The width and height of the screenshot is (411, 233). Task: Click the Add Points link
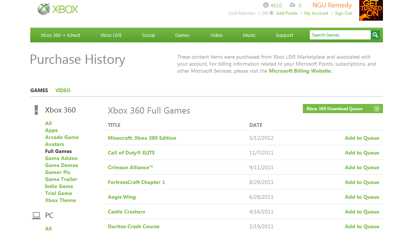coord(287,13)
